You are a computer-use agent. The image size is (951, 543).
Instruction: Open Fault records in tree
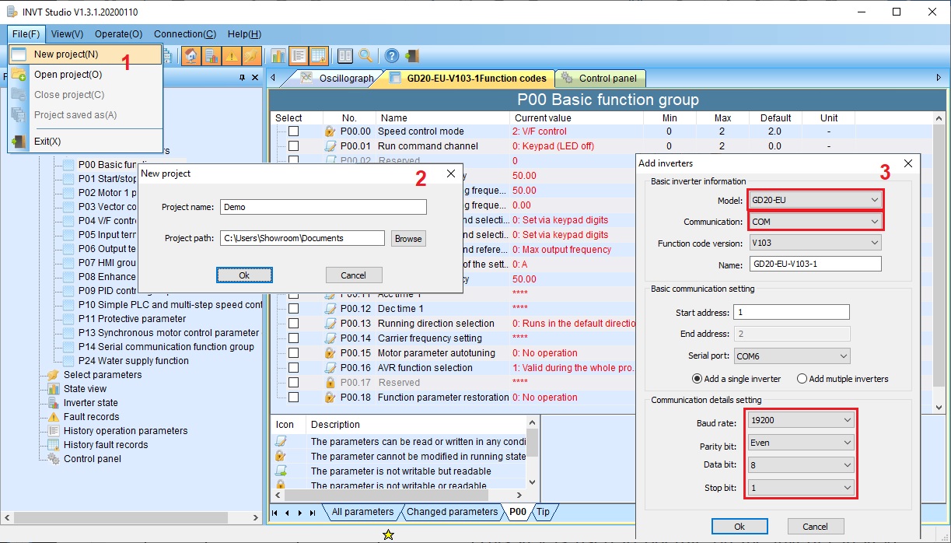point(92,417)
